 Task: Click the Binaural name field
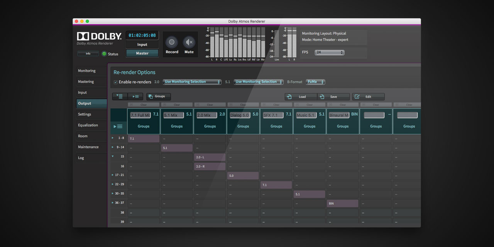[339, 115]
